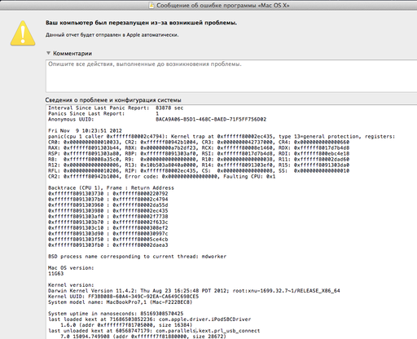Viewport: 417px width, 339px height.
Task: Click the BSD process name mdworker line
Action: [x=137, y=257]
